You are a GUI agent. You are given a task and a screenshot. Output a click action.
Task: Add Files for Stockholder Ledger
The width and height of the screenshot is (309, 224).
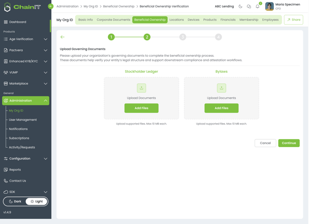142,108
